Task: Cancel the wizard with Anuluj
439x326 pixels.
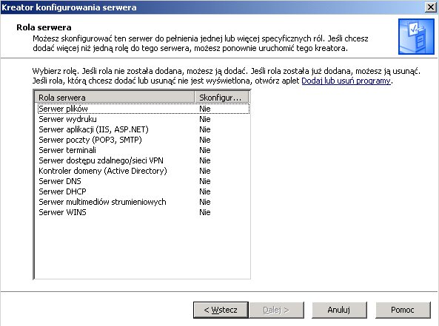Action: pos(339,310)
